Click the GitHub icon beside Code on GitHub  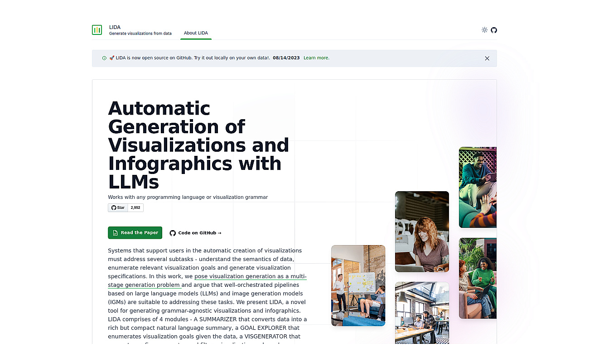(173, 233)
